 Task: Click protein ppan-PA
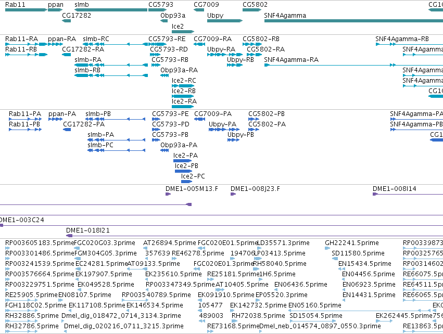coord(62,114)
